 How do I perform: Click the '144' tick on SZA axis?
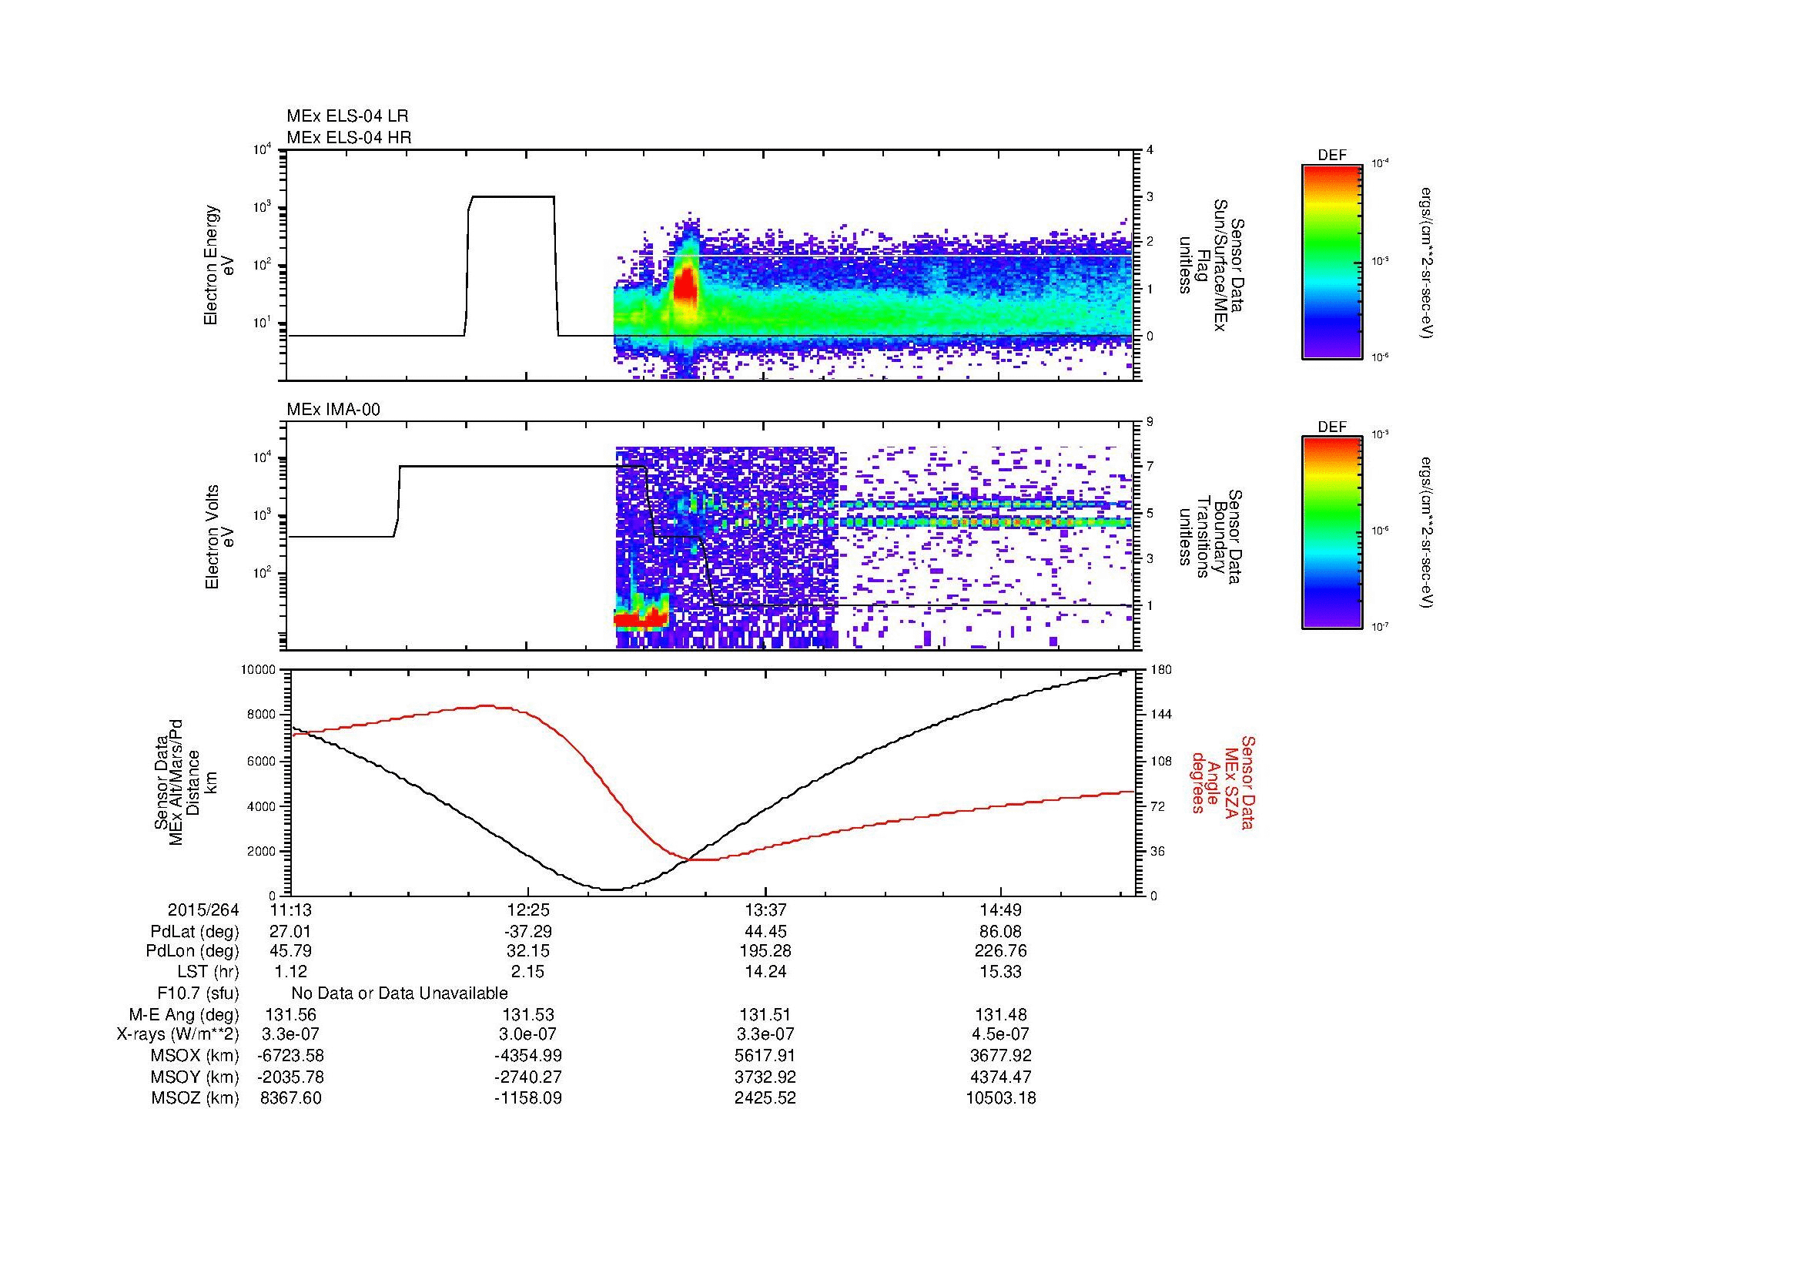tap(1161, 715)
